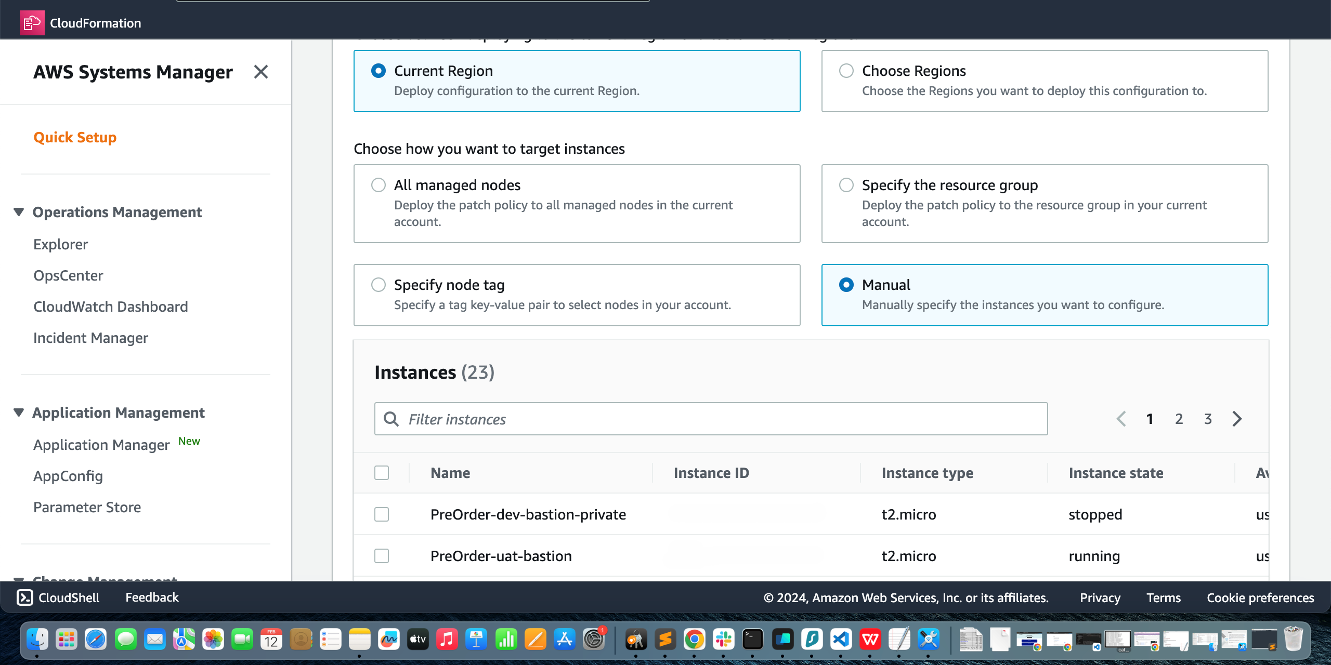Open Slack from the dock
The height and width of the screenshot is (665, 1331).
723,639
